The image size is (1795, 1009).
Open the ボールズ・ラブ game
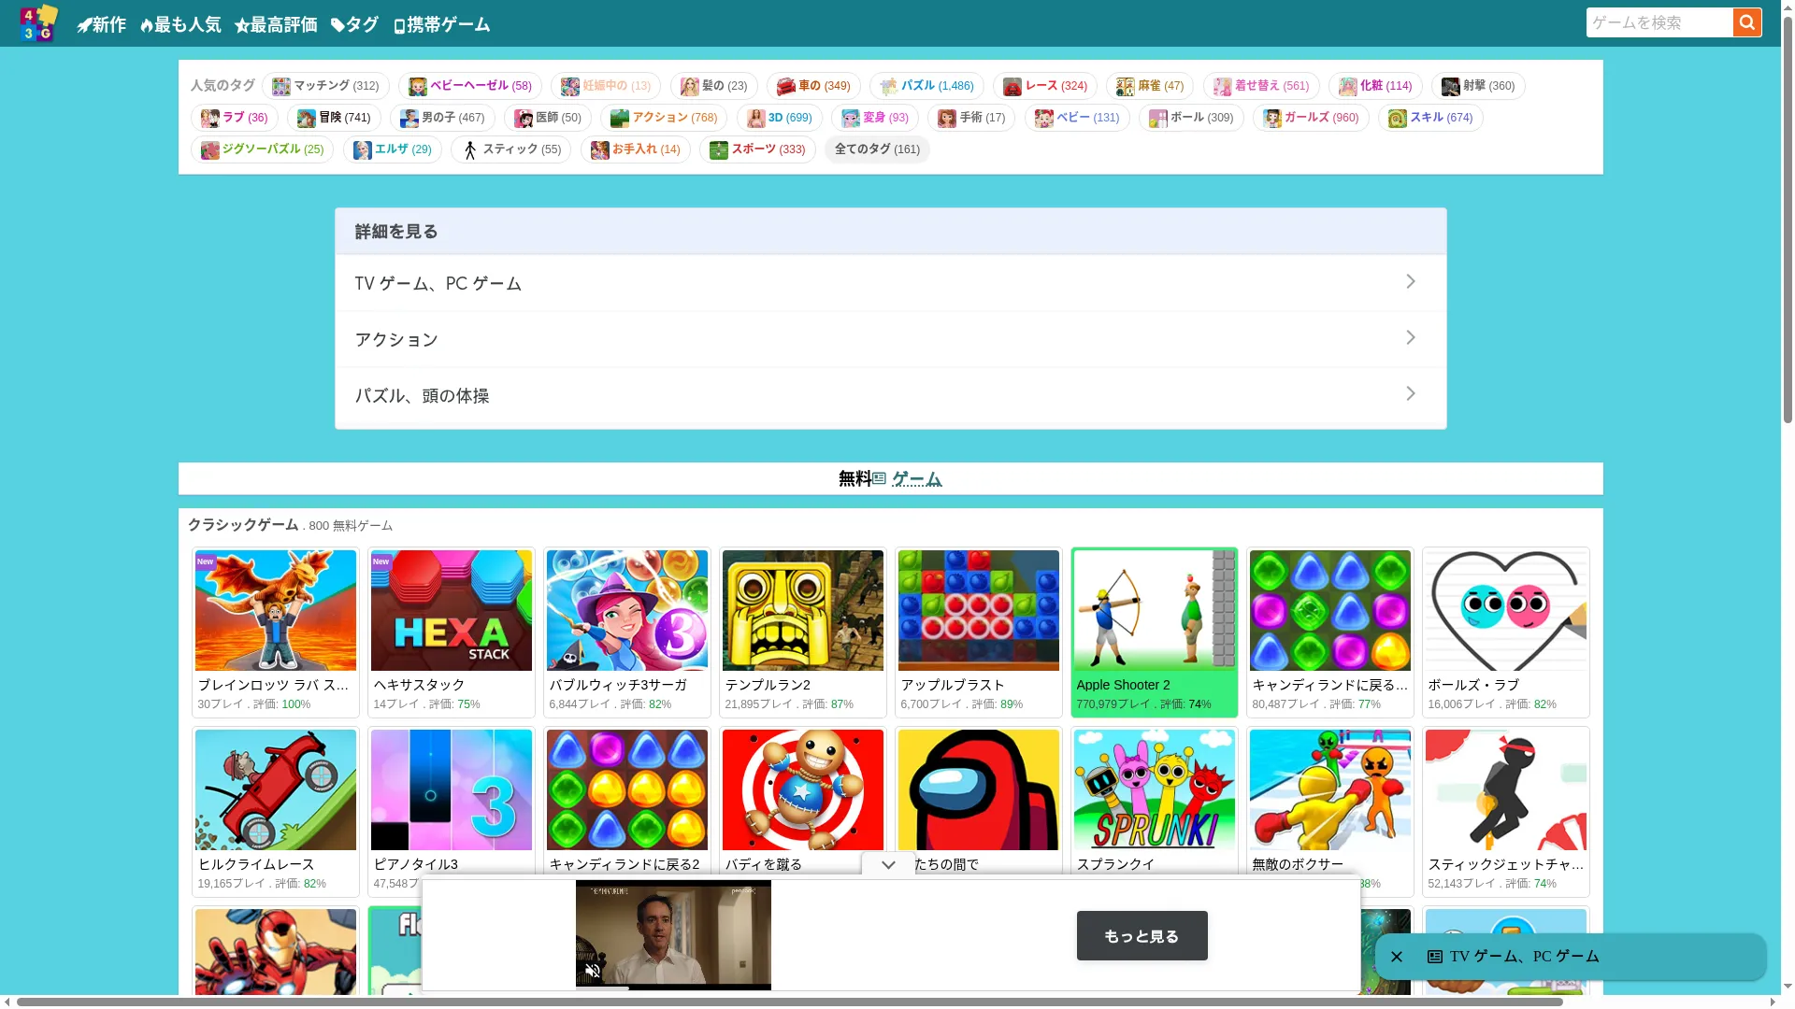point(1505,632)
